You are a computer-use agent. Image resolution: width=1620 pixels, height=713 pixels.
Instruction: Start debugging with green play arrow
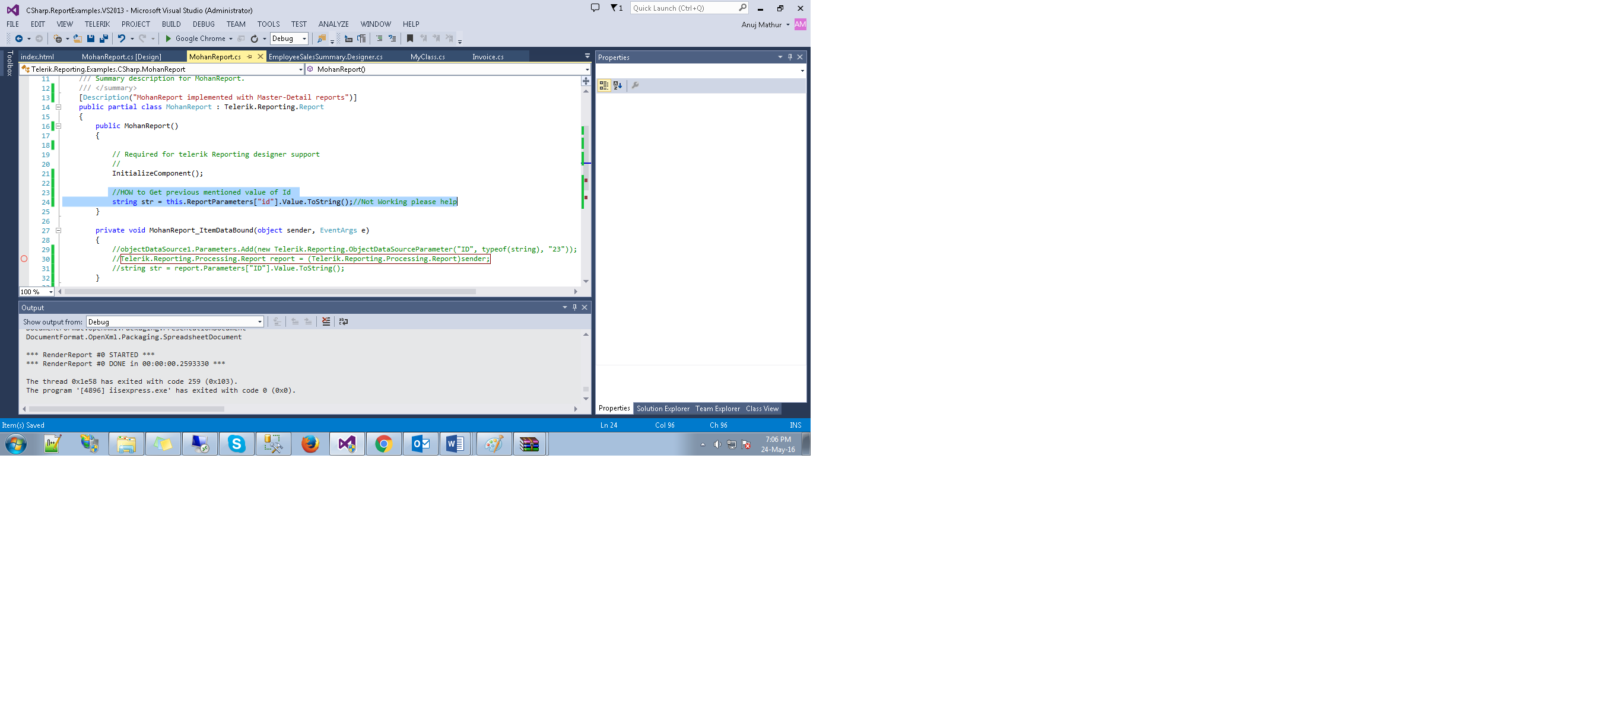168,39
